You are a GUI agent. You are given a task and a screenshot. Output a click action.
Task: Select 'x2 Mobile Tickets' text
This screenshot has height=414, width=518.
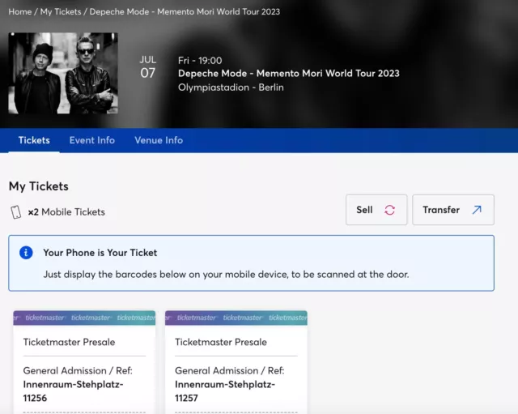(x=66, y=212)
